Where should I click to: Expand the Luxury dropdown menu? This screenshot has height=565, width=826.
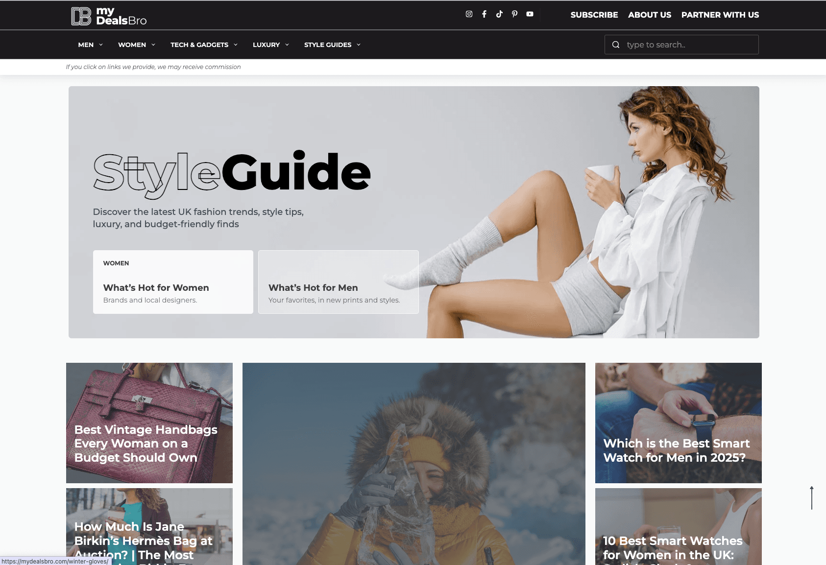coord(270,45)
